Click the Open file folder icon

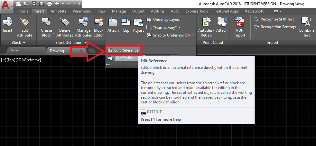tap(26, 4)
